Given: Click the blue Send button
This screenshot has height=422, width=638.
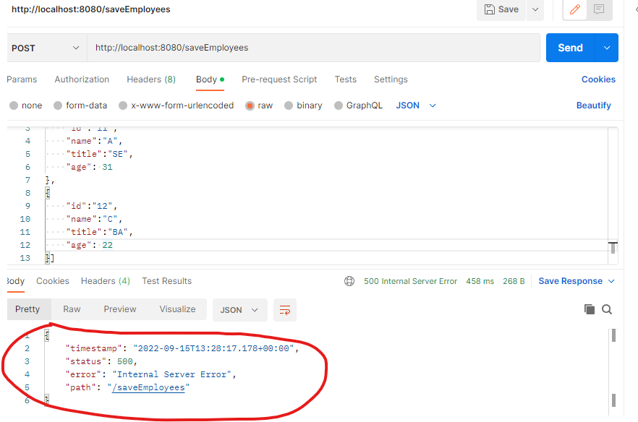Looking at the screenshot, I should click(570, 48).
